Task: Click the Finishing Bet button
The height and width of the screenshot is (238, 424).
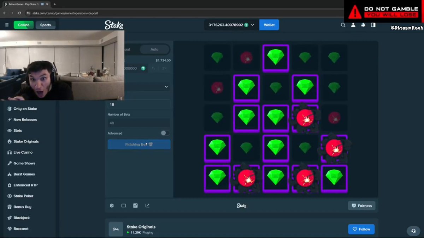Action: tap(139, 144)
